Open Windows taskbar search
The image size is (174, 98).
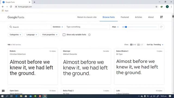[x=7, y=96]
